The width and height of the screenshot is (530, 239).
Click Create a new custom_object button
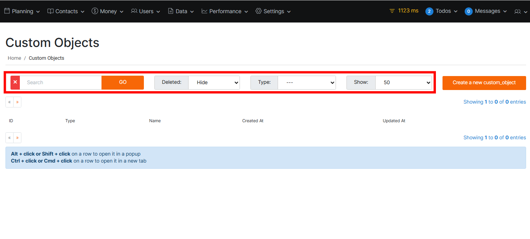[x=484, y=83]
